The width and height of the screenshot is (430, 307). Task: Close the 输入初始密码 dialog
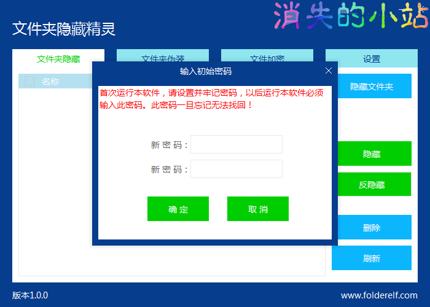point(329,71)
